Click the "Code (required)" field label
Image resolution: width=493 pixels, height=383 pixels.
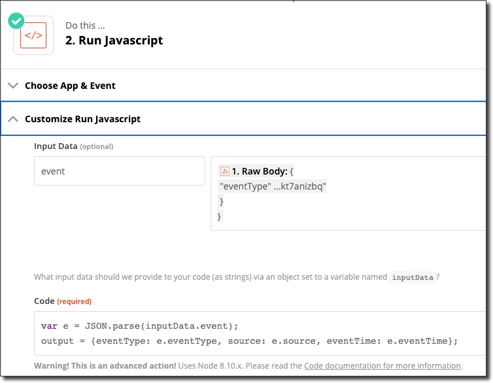click(63, 301)
